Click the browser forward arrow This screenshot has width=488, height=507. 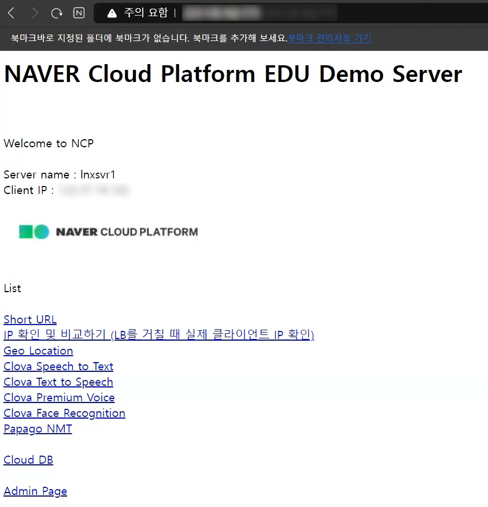[x=35, y=13]
